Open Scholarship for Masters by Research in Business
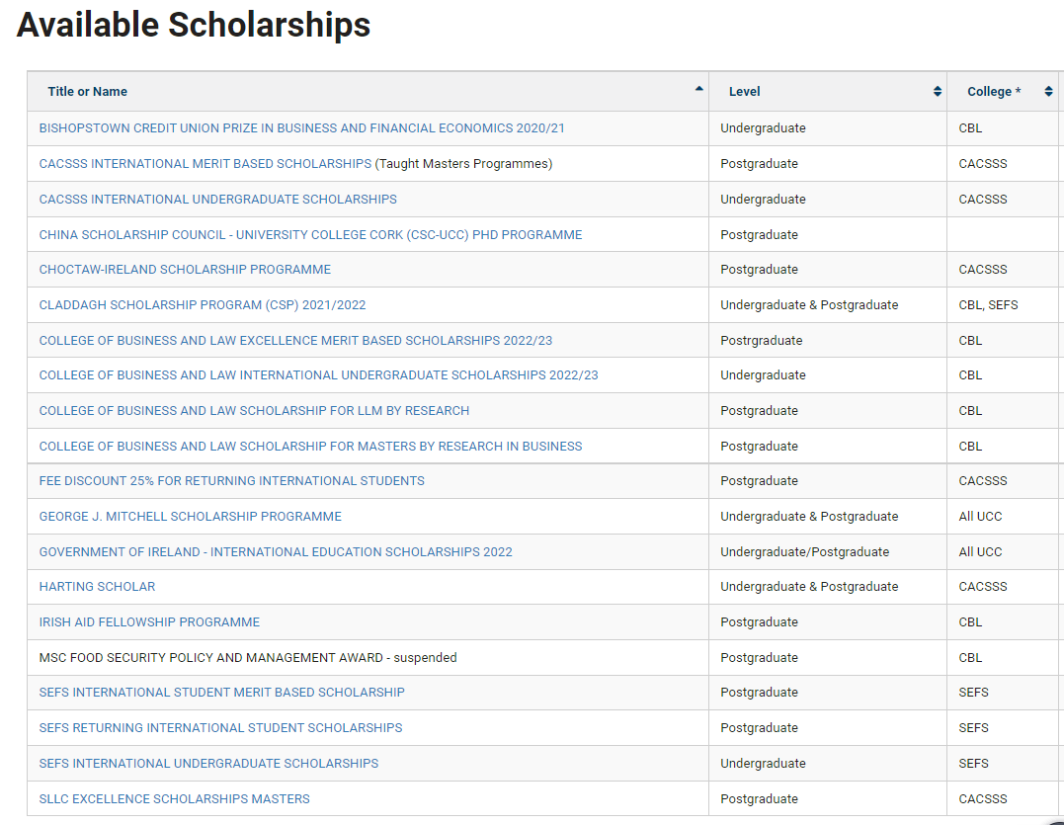The height and width of the screenshot is (825, 1064). [311, 447]
